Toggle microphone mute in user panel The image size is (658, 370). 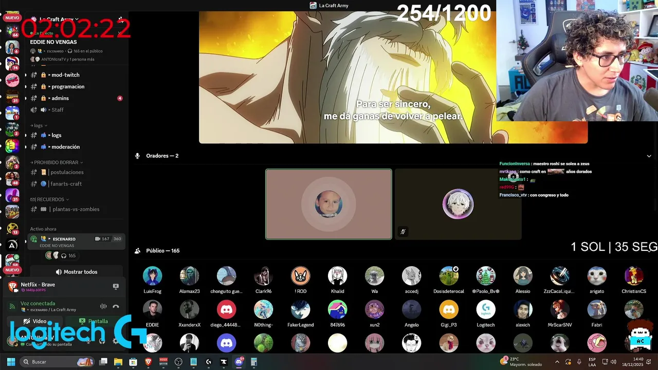click(x=88, y=341)
